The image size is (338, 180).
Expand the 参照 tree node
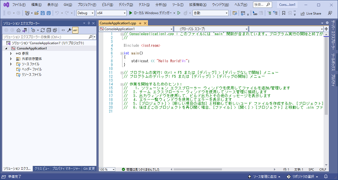click(11, 54)
